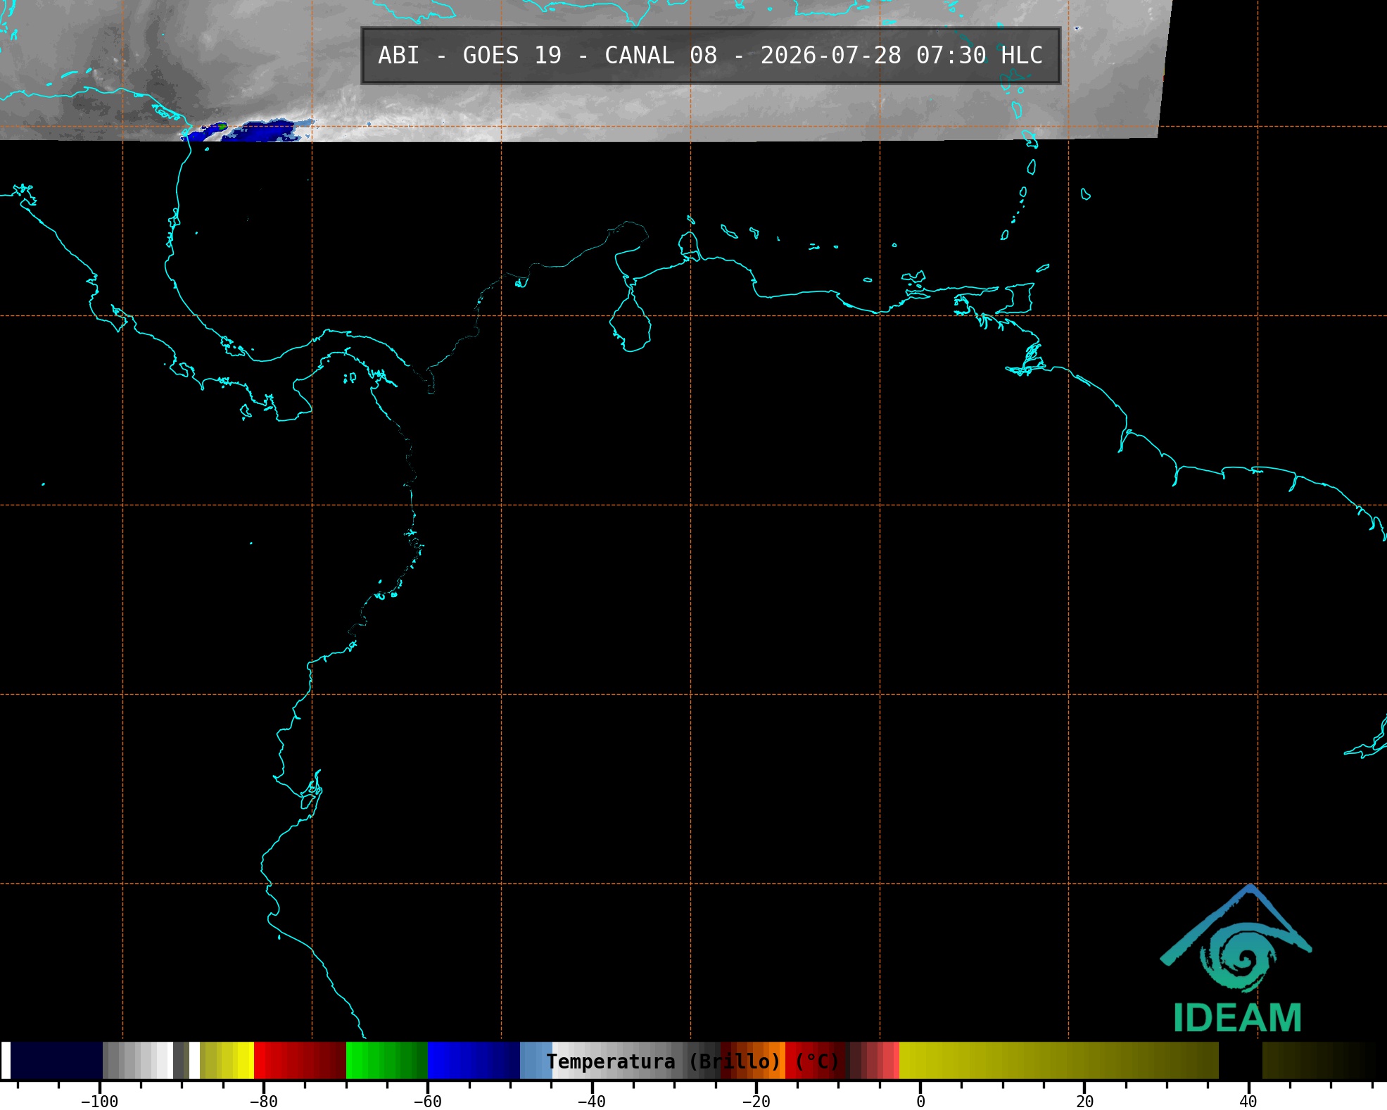The width and height of the screenshot is (1387, 1110).
Task: Click the -20 tick label on colorbar
Action: (756, 1102)
